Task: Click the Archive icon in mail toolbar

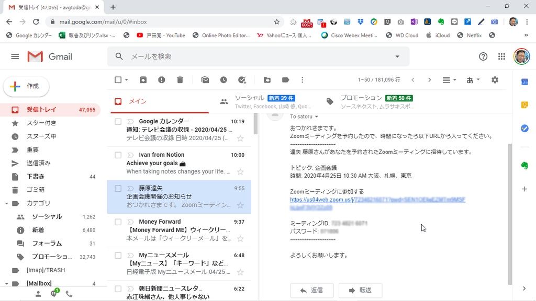Action: coord(143,80)
